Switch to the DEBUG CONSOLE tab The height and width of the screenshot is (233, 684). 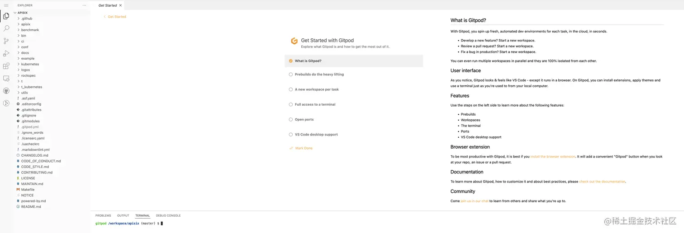tap(168, 216)
